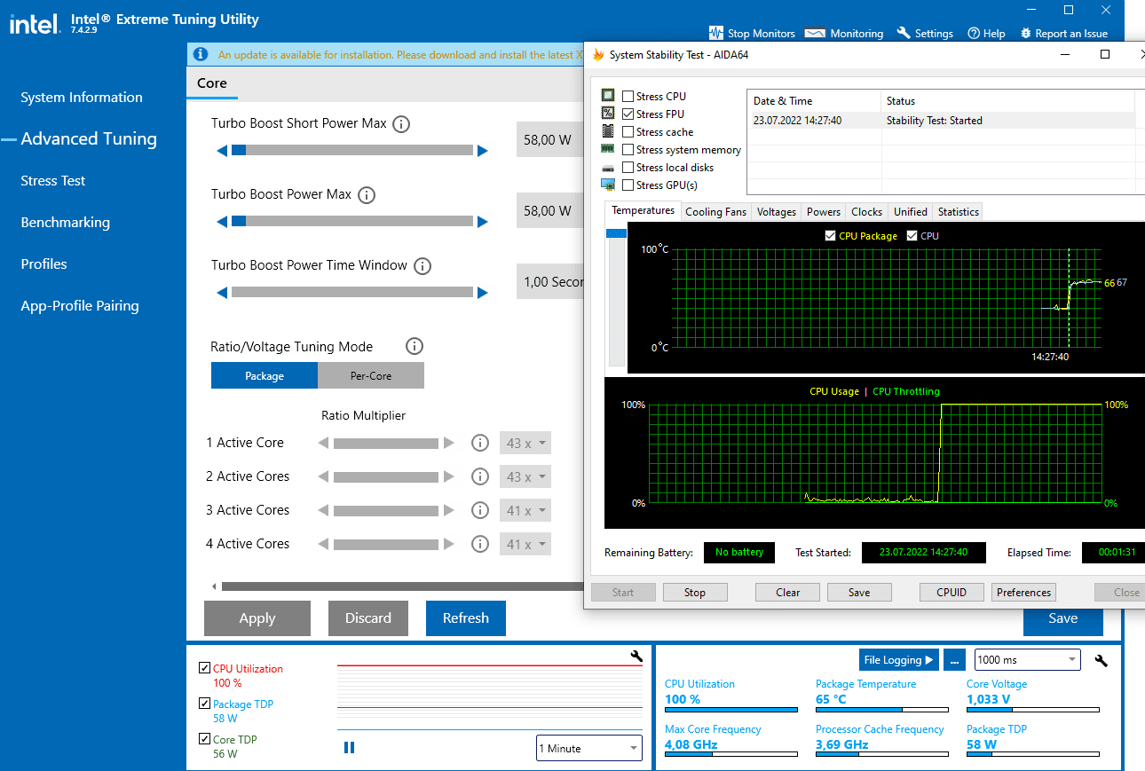The height and width of the screenshot is (771, 1145).
Task: Open Monitoring view in Intel XTU
Action: 843,34
